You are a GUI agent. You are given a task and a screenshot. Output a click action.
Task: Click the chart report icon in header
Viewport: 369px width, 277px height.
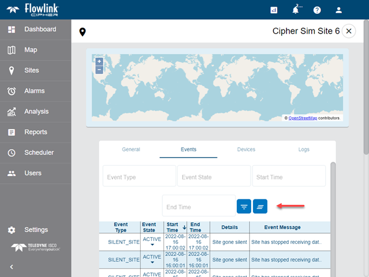pos(274,10)
